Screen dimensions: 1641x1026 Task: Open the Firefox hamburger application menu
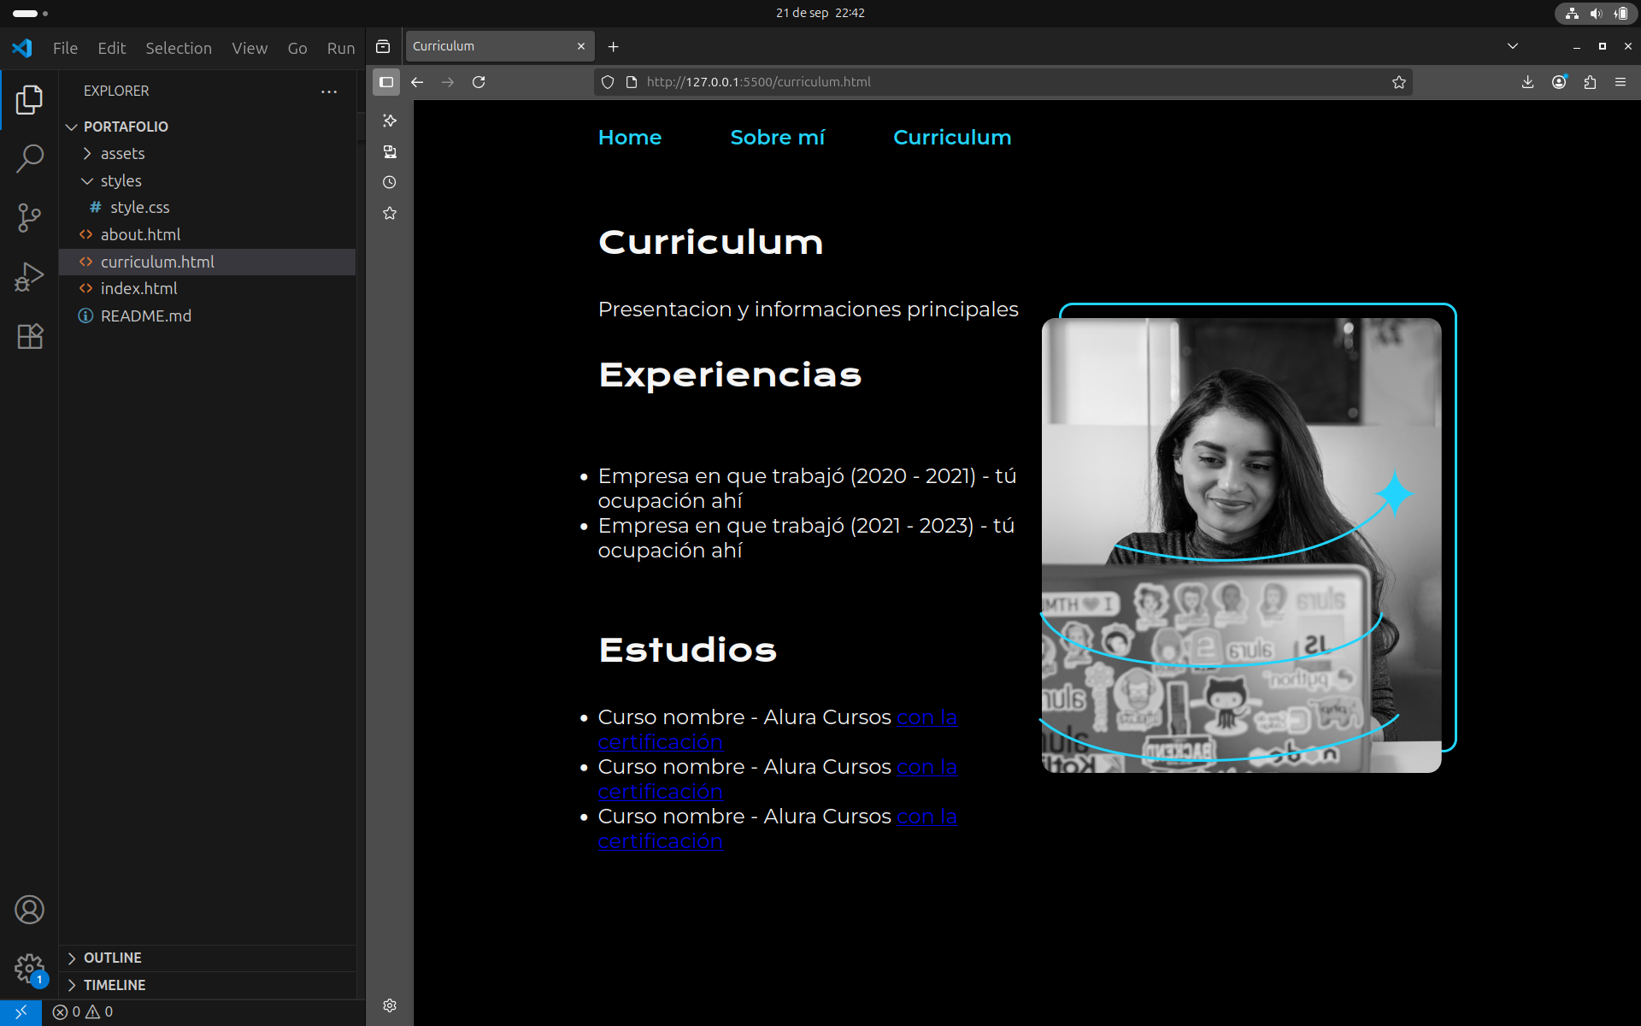1620,82
